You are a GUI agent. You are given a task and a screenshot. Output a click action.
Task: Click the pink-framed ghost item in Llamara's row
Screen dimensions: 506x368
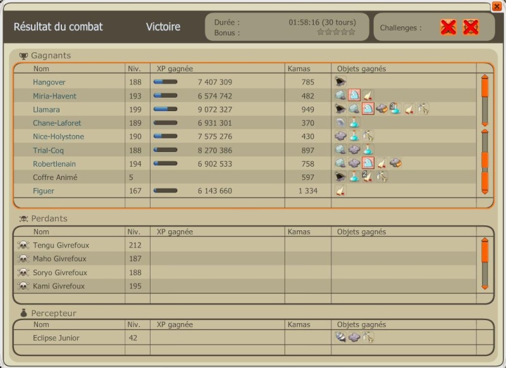(368, 109)
